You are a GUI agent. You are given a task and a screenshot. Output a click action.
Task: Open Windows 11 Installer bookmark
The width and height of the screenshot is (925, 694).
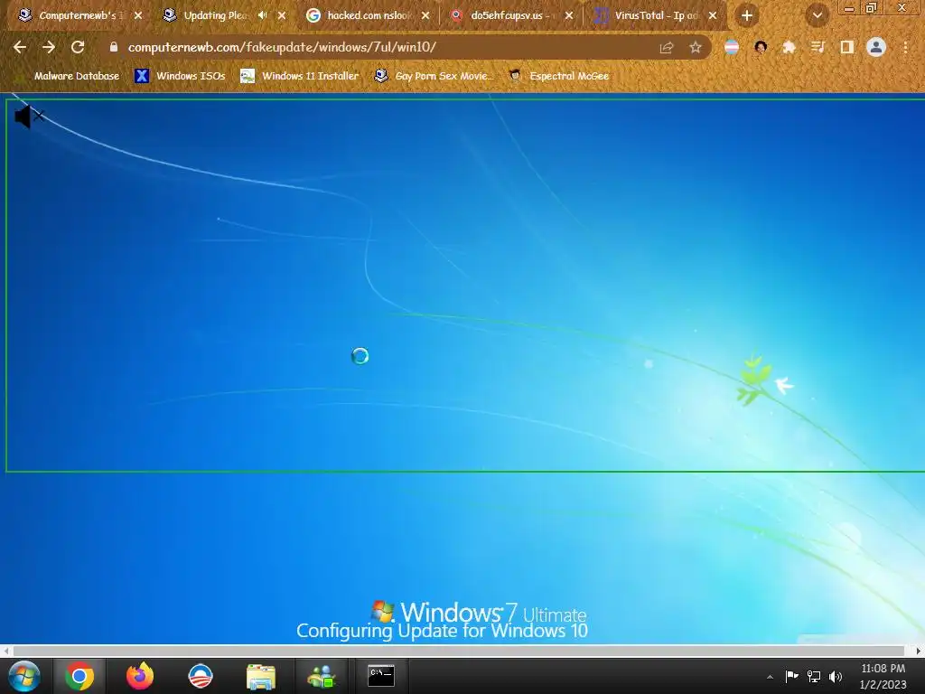(300, 76)
